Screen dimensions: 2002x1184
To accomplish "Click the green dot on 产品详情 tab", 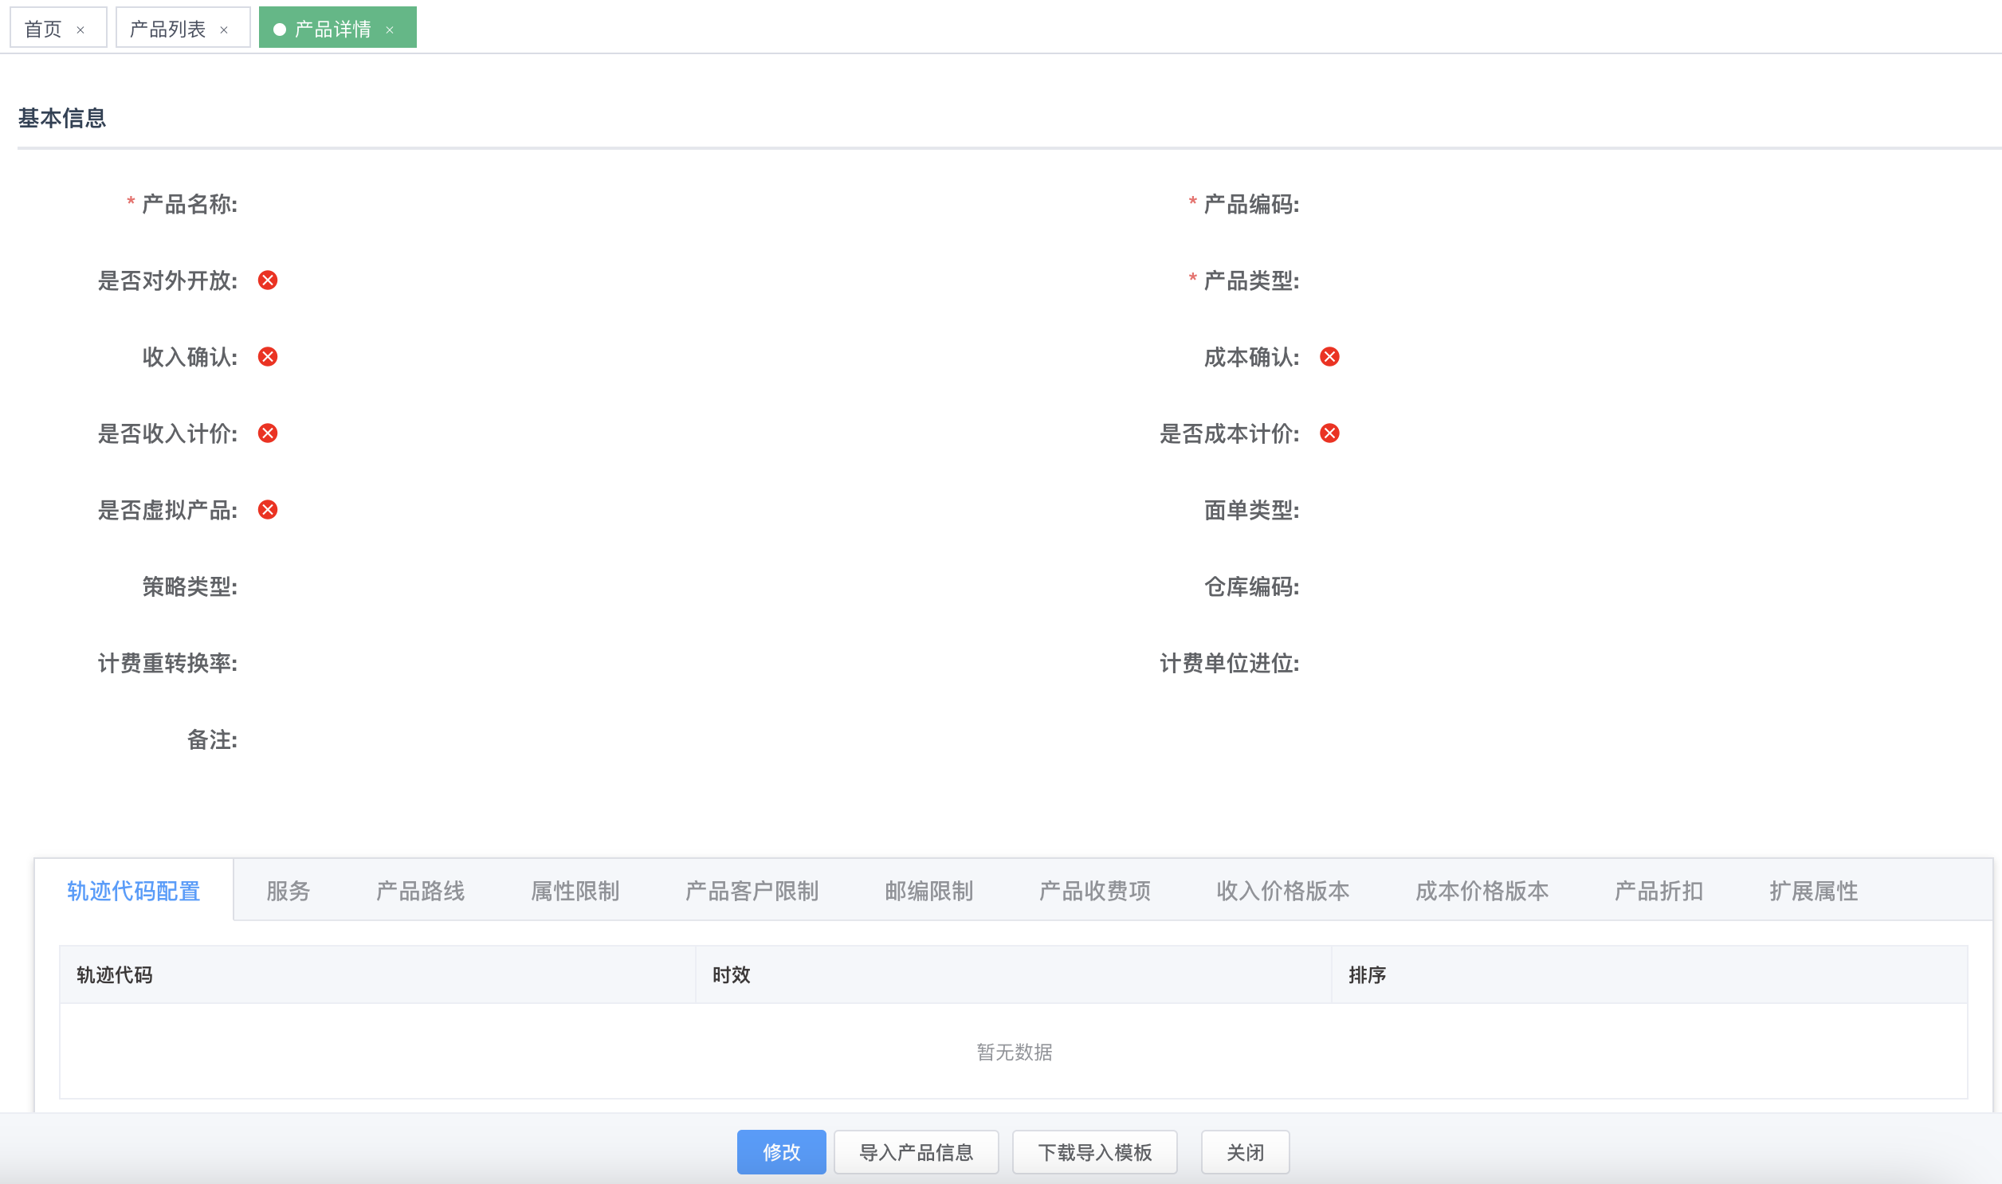I will point(278,27).
